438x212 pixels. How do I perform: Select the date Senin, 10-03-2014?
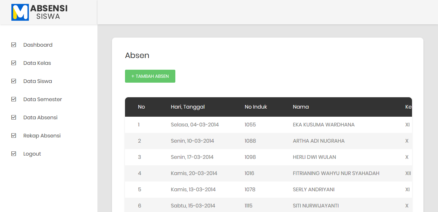192,141
